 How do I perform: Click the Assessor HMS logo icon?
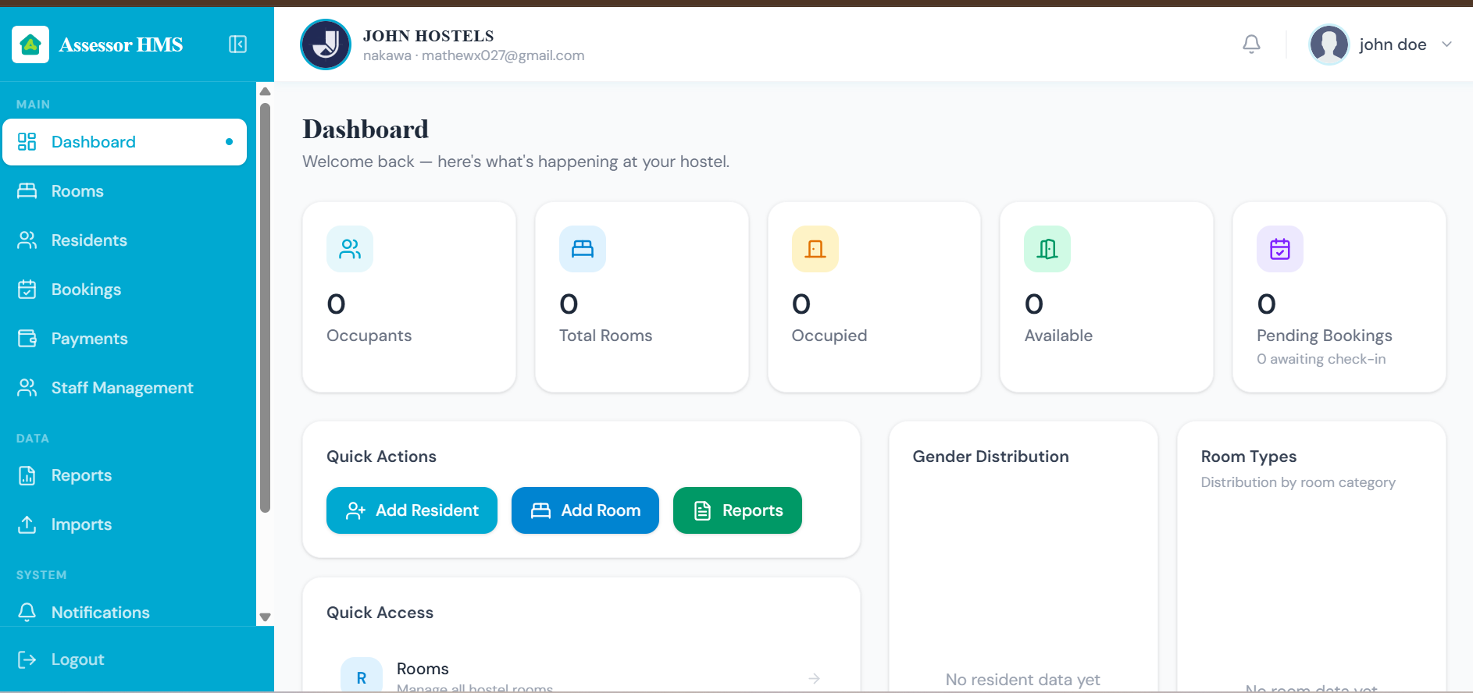coord(30,44)
